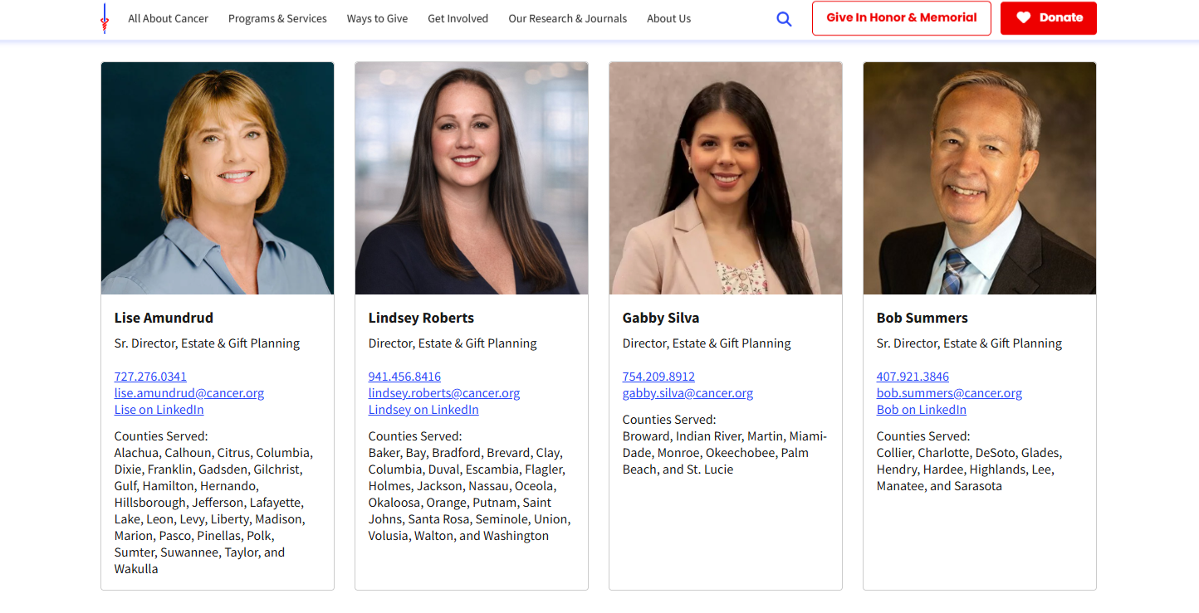This screenshot has height=613, width=1199.
Task: Click the red Donate button
Action: tap(1049, 18)
